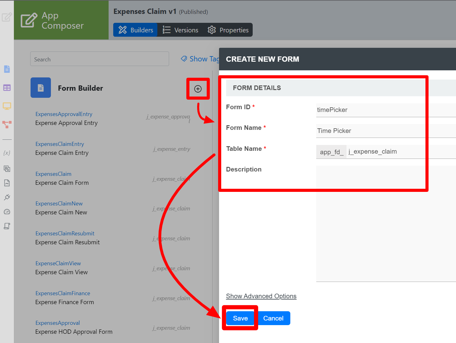Open the Properties tab
Viewport: 456px width, 343px height.
tap(228, 30)
